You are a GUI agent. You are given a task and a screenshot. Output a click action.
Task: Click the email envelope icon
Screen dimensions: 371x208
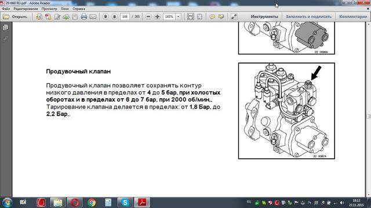pos(93,17)
